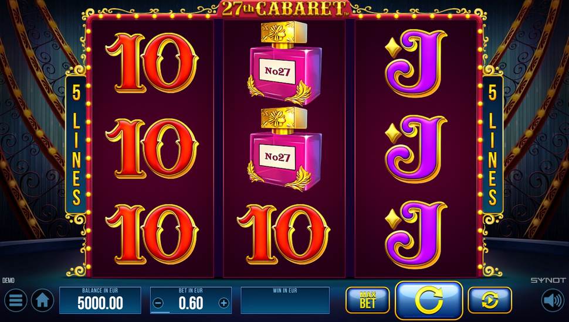The height and width of the screenshot is (322, 569).
Task: Click the 27th Cabaret title logo
Action: pos(284,9)
